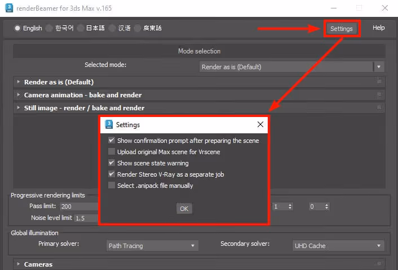Click the Progressive rendering limits label
Viewport: 398px width, 270px height.
pos(48,195)
